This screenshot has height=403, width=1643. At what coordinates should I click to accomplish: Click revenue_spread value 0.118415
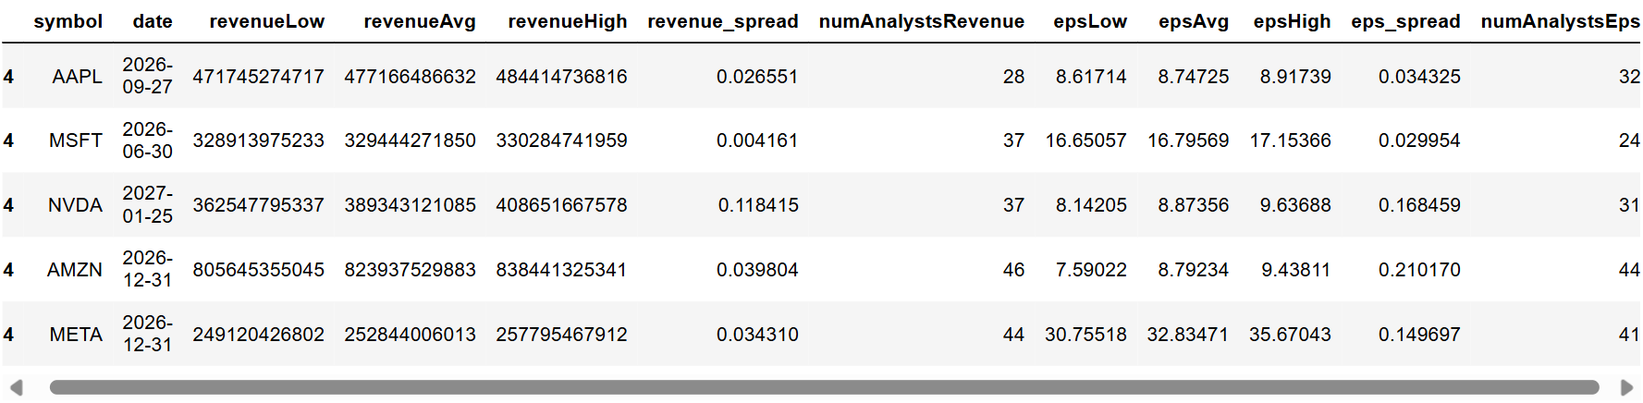[758, 205]
